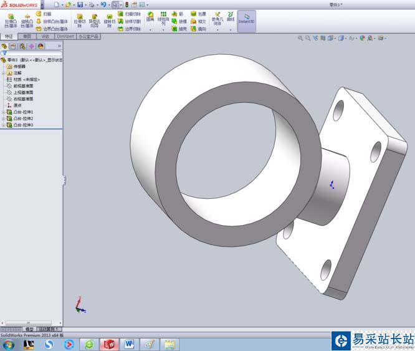Select the Boundary Cut tool

130,29
